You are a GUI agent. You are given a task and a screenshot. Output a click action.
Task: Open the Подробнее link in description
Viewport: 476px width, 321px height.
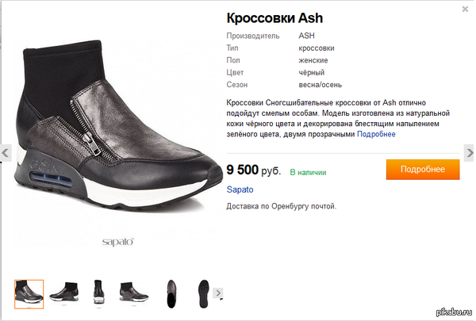(x=376, y=134)
